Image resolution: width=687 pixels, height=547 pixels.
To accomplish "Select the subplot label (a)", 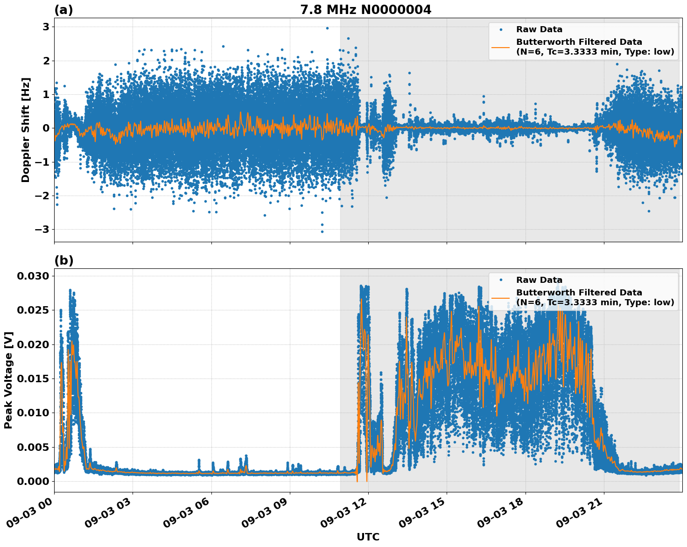I will (x=64, y=9).
